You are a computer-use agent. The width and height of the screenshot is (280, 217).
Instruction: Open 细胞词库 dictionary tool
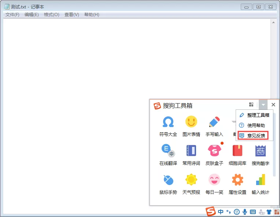[x=237, y=155]
